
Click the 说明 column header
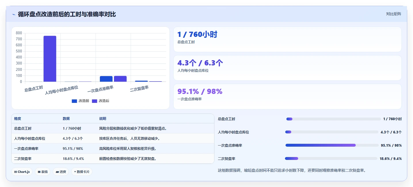pos(103,119)
